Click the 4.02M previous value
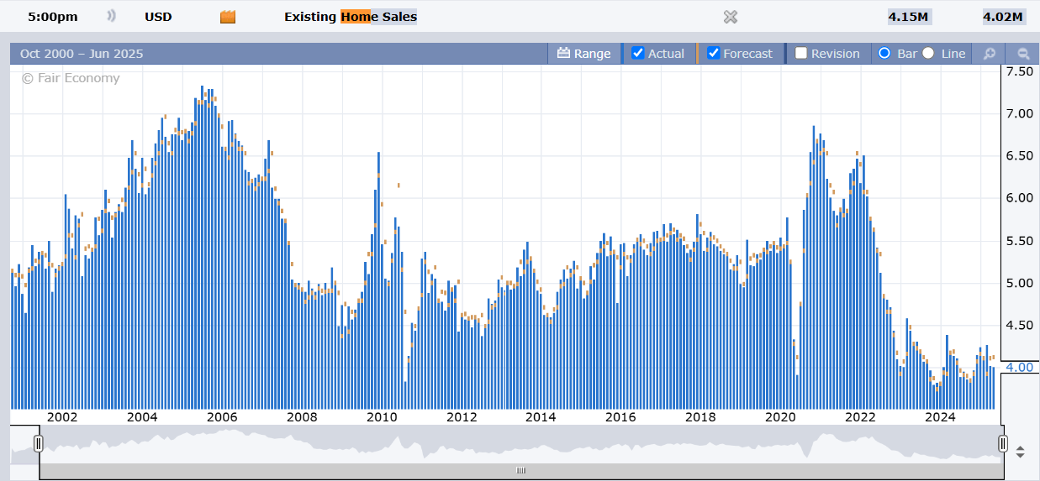Image resolution: width=1040 pixels, height=481 pixels. 1002,17
